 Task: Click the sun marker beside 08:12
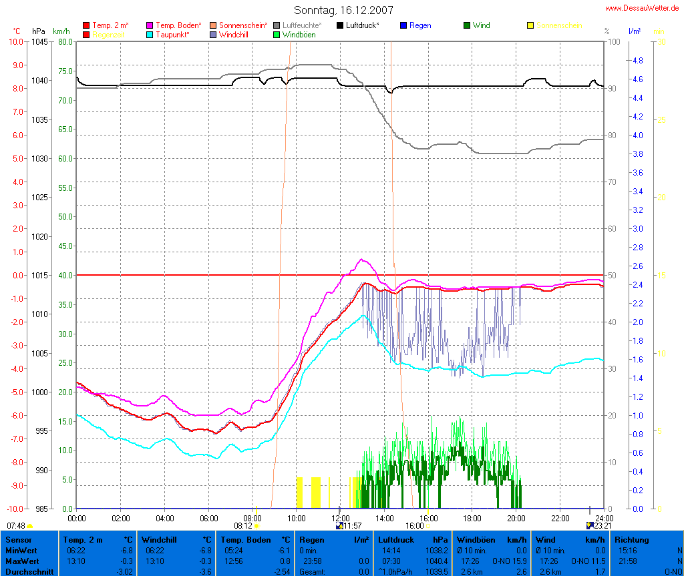(x=256, y=527)
